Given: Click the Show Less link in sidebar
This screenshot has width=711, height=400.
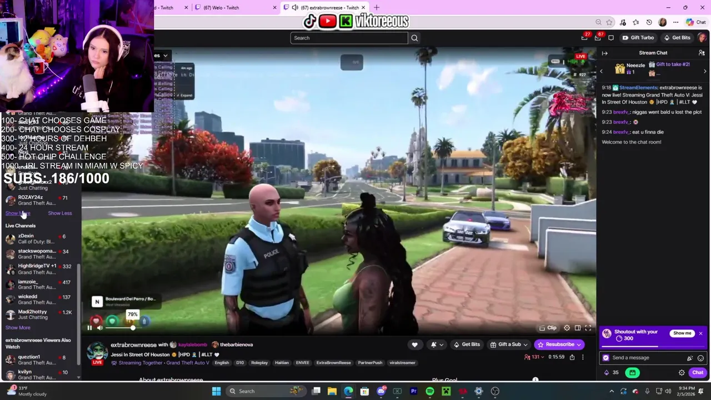Looking at the screenshot, I should (59, 213).
